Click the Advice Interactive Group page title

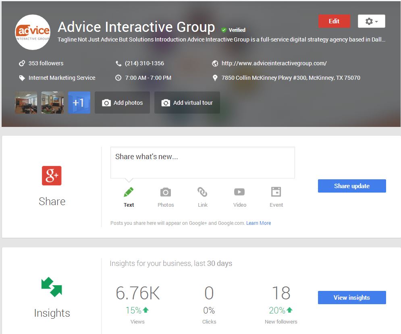pos(136,27)
